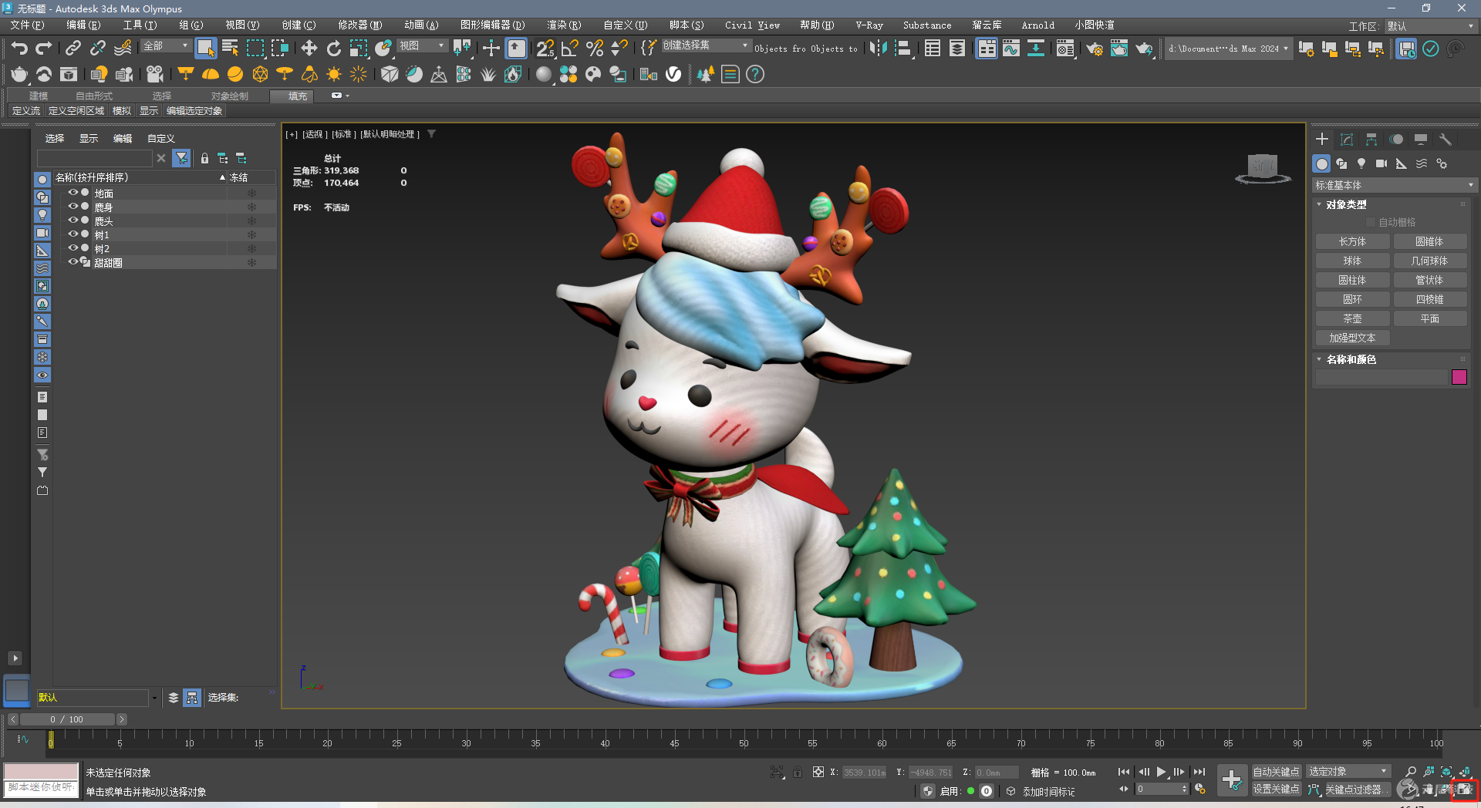This screenshot has width=1481, height=808.
Task: Toggle visibility eye of 树1 object
Action: 73,234
